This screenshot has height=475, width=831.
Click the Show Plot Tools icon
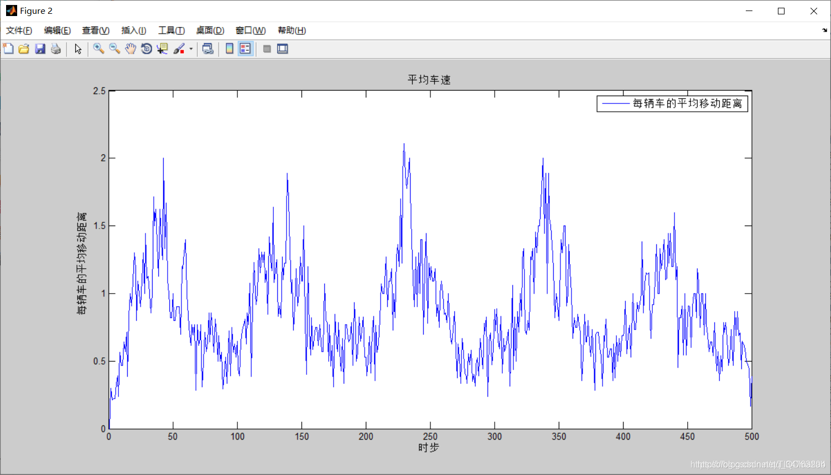283,49
